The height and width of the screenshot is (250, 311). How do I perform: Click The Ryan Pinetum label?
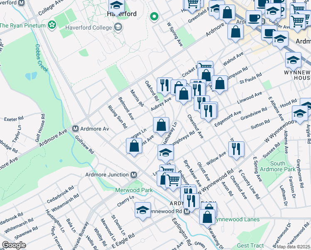[x=23, y=25]
